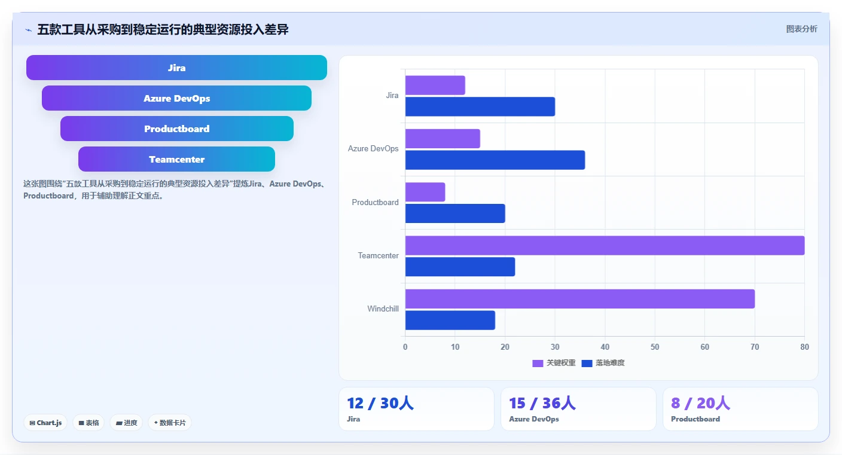Click Productboard's blue bar in chart

pos(455,213)
